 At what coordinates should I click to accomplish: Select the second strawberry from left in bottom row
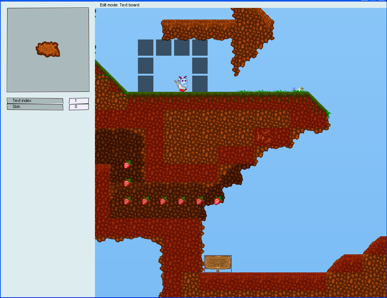point(145,201)
